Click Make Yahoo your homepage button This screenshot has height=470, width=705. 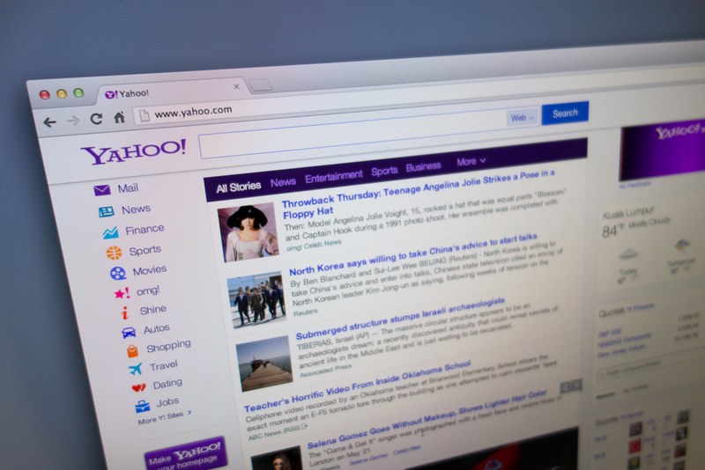coord(186,455)
